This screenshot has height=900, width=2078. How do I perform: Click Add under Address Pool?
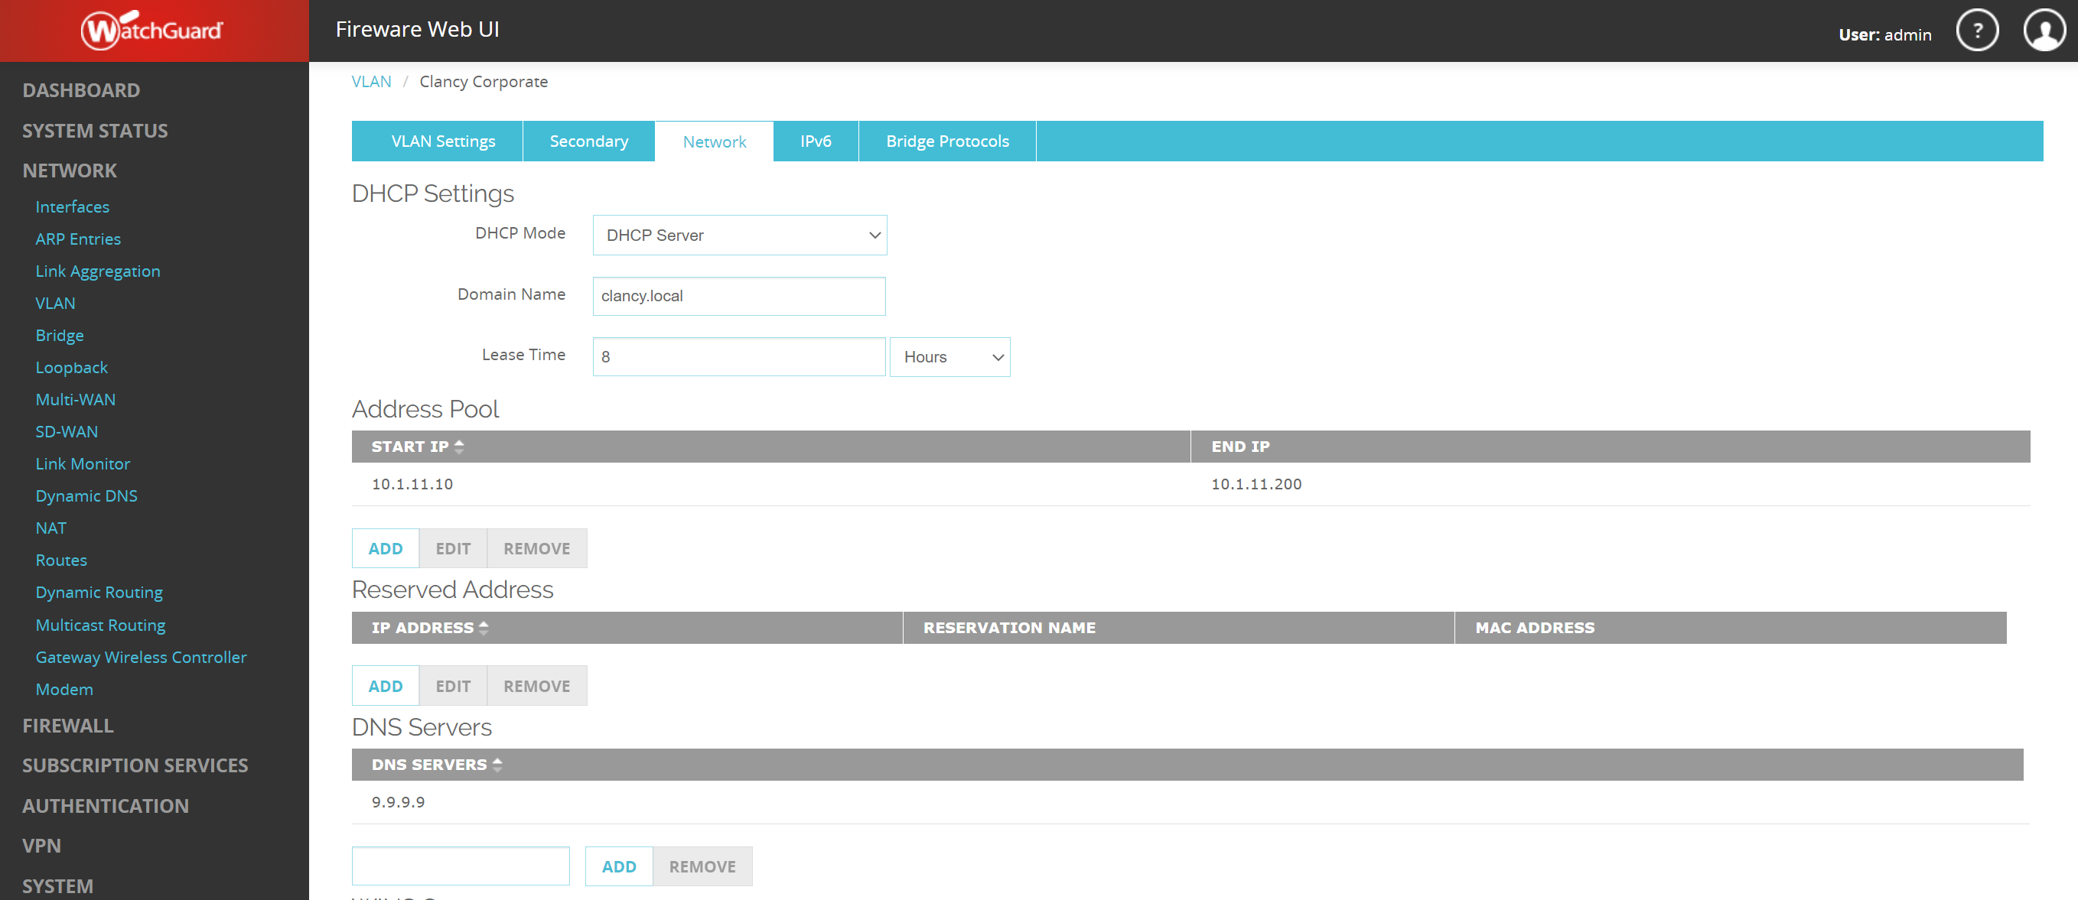(x=385, y=547)
